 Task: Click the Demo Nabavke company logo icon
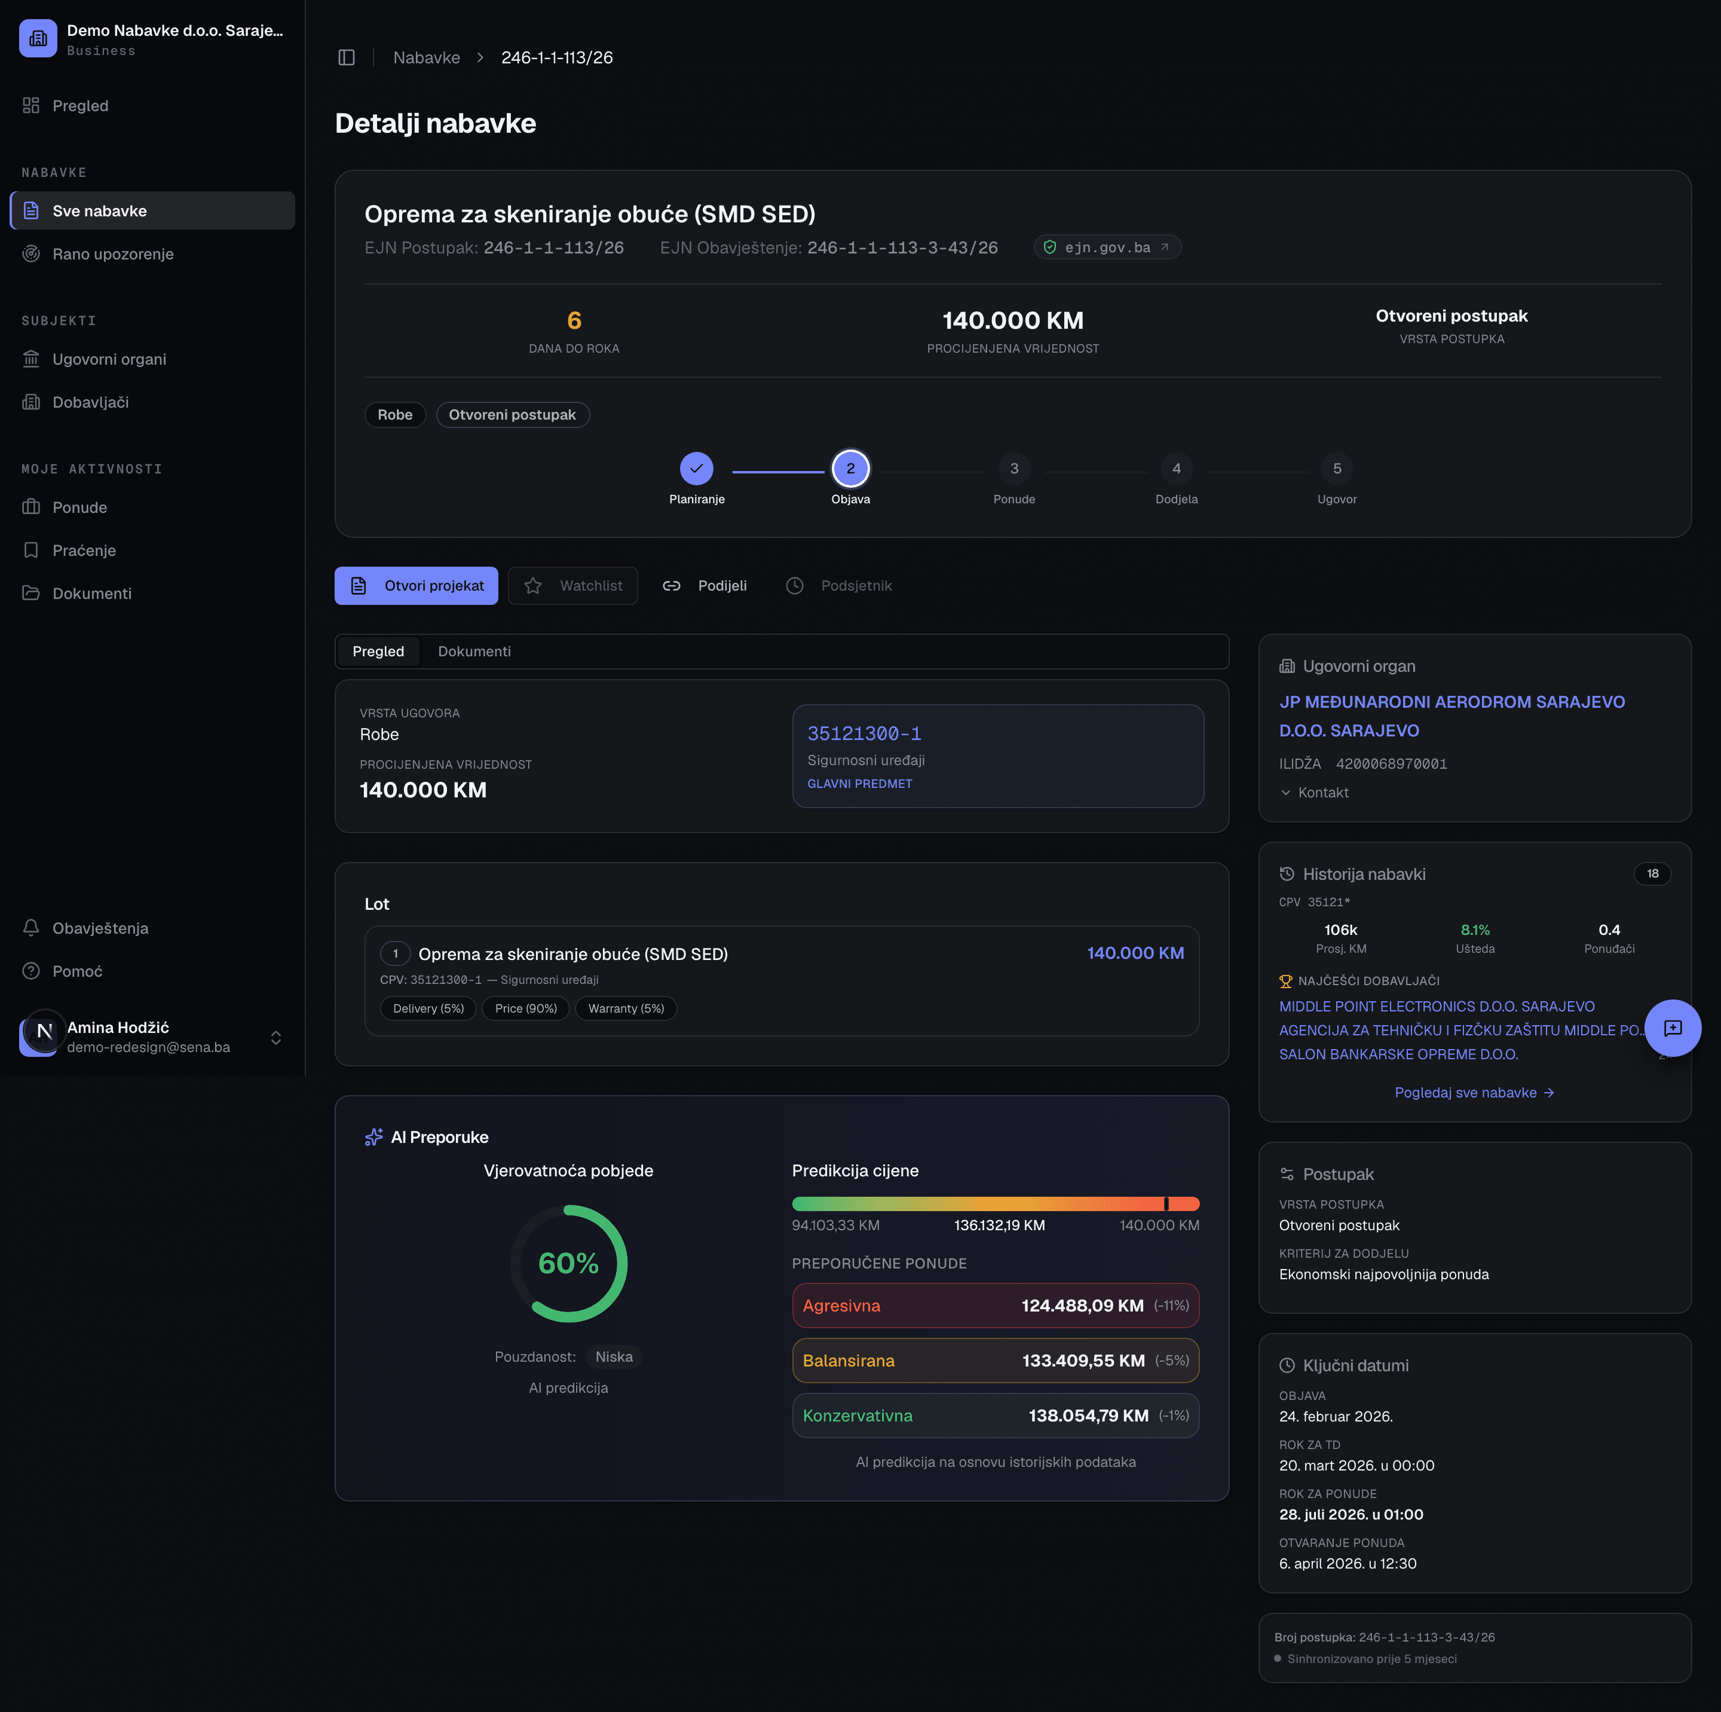[x=38, y=38]
